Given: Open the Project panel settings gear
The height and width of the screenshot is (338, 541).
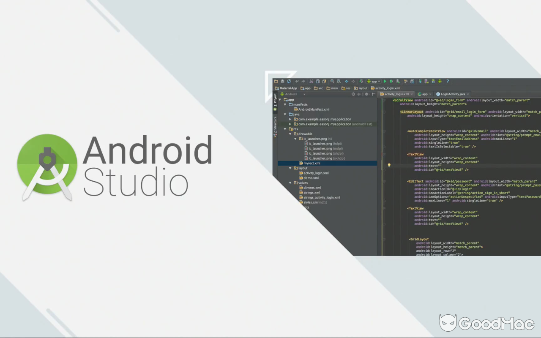Looking at the screenshot, I should tap(366, 94).
